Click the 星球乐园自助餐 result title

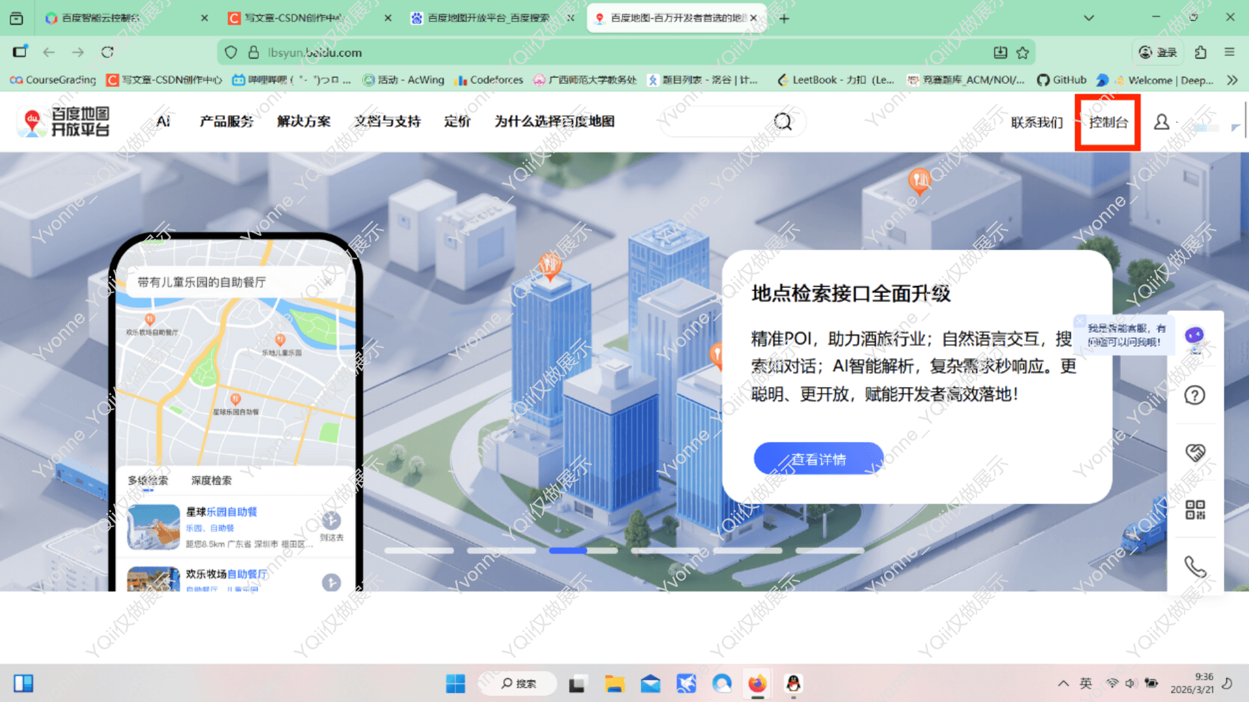[221, 512]
